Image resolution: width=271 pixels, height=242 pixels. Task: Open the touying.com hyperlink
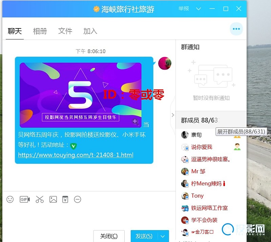coord(76,155)
